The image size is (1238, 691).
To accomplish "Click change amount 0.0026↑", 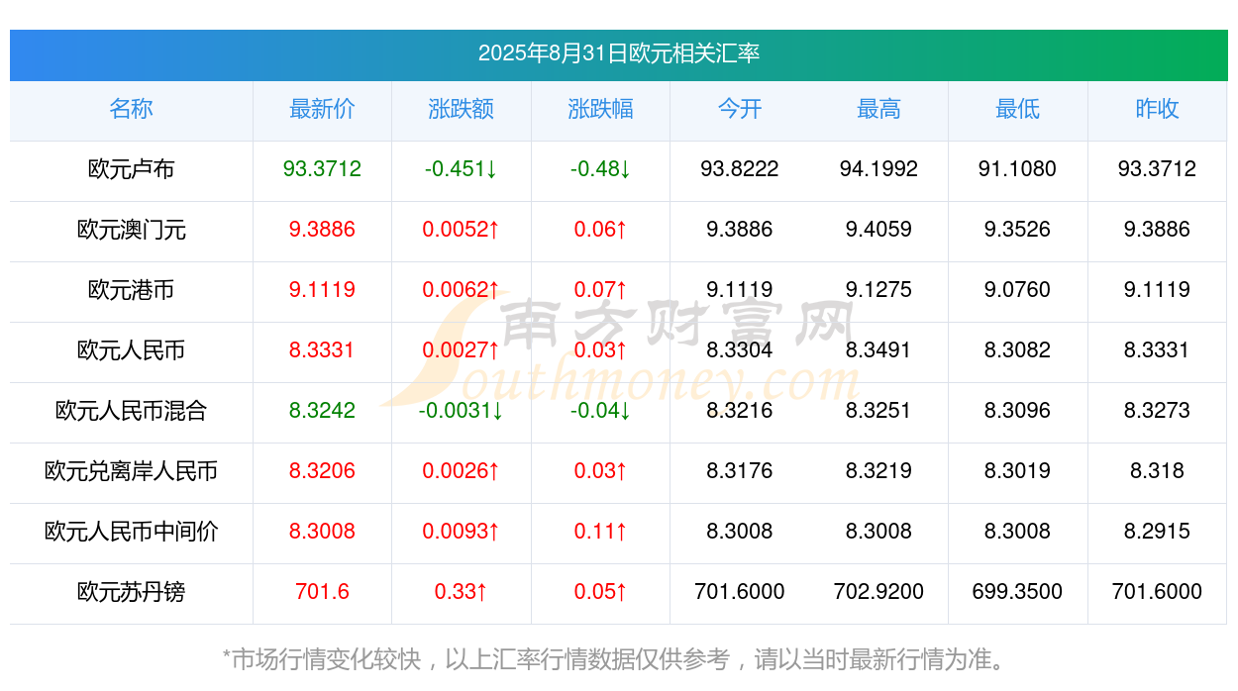I will pos(462,471).
